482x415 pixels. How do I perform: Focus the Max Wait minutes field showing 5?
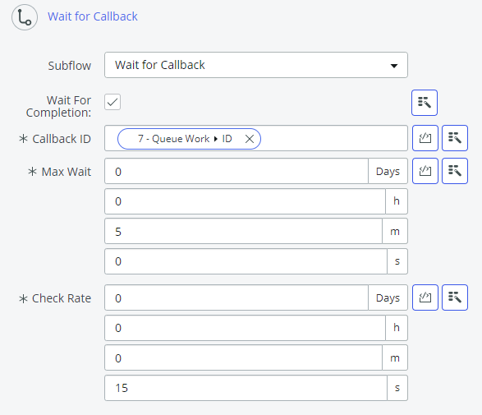(x=243, y=231)
